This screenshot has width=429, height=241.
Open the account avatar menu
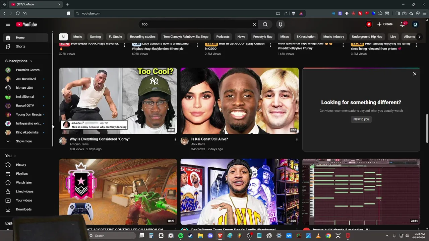click(415, 24)
